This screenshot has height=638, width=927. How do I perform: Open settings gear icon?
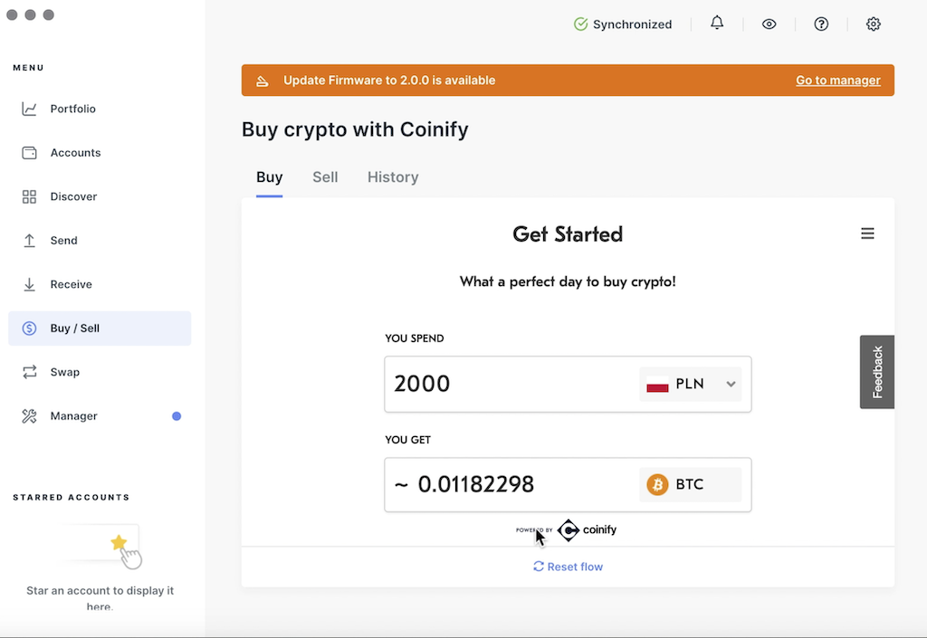(874, 24)
